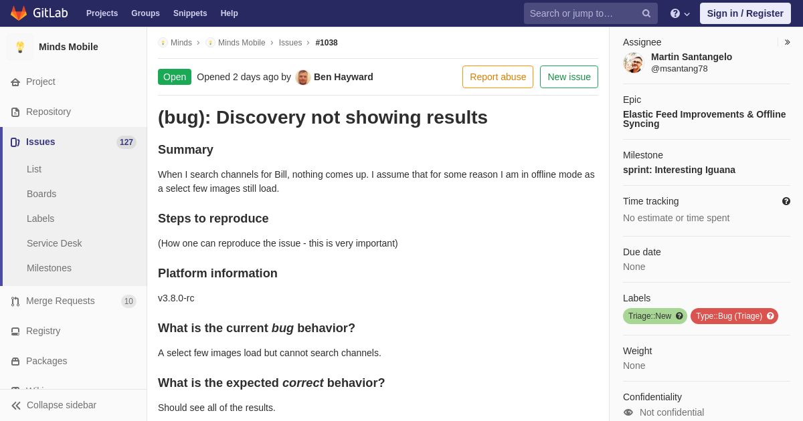Click the Issues sidebar icon
The width and height of the screenshot is (803, 421).
coord(15,142)
